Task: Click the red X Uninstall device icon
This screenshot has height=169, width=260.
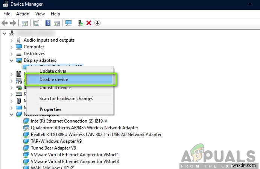Action: pyautogui.click(x=89, y=23)
